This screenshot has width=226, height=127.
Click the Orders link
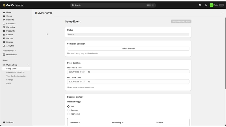(9, 16)
